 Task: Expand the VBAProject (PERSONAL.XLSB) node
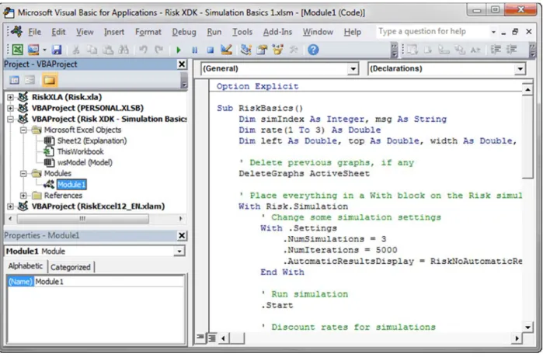[10, 108]
